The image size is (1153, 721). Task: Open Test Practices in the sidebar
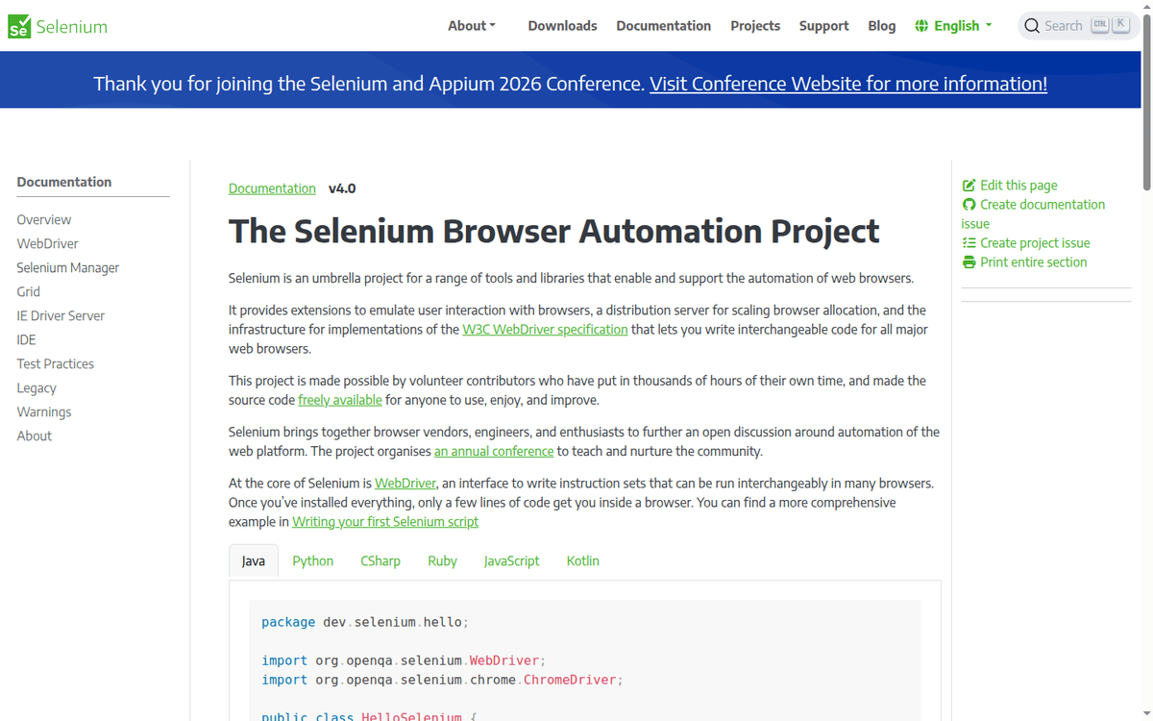pos(56,364)
